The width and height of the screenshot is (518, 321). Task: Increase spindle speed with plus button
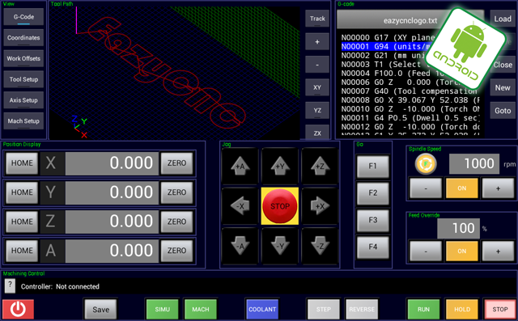tap(498, 188)
